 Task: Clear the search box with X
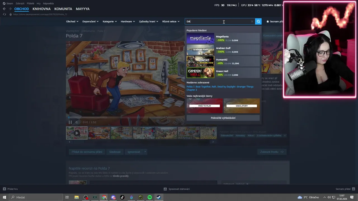[252, 21]
